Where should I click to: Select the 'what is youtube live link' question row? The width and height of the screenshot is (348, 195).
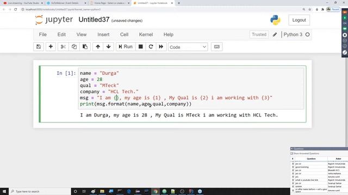(x=319, y=180)
